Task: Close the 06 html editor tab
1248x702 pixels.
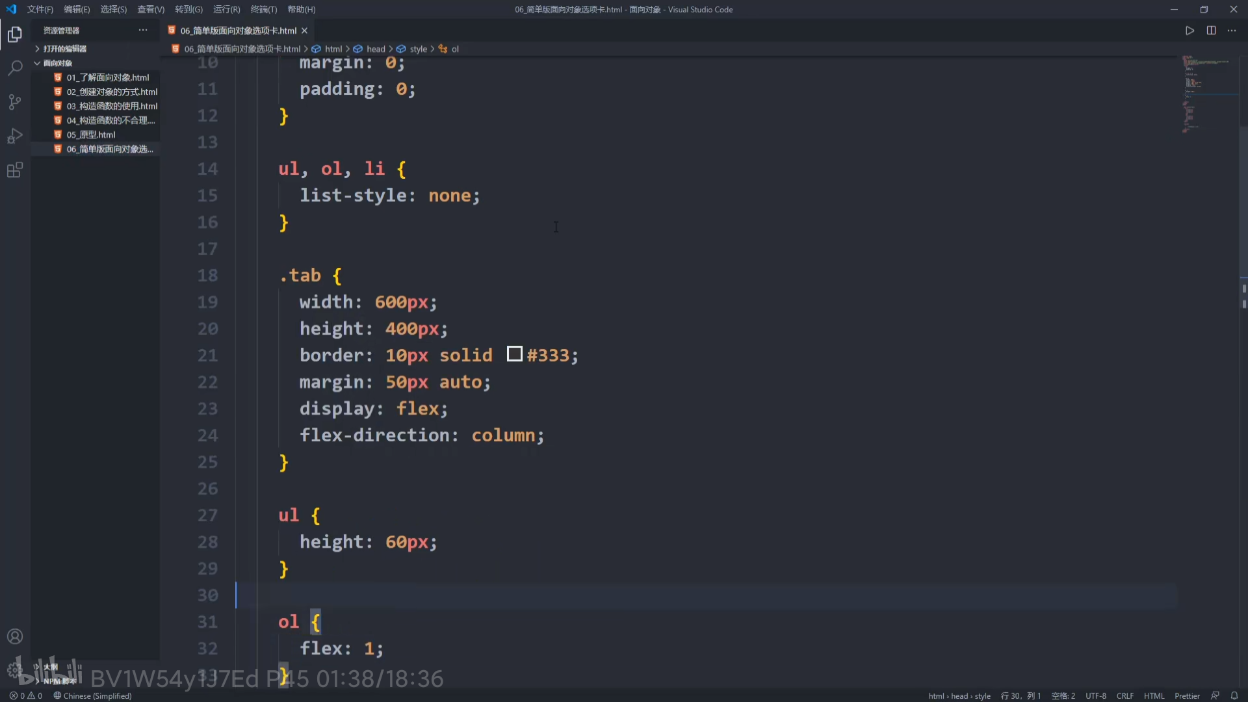Action: coord(304,31)
